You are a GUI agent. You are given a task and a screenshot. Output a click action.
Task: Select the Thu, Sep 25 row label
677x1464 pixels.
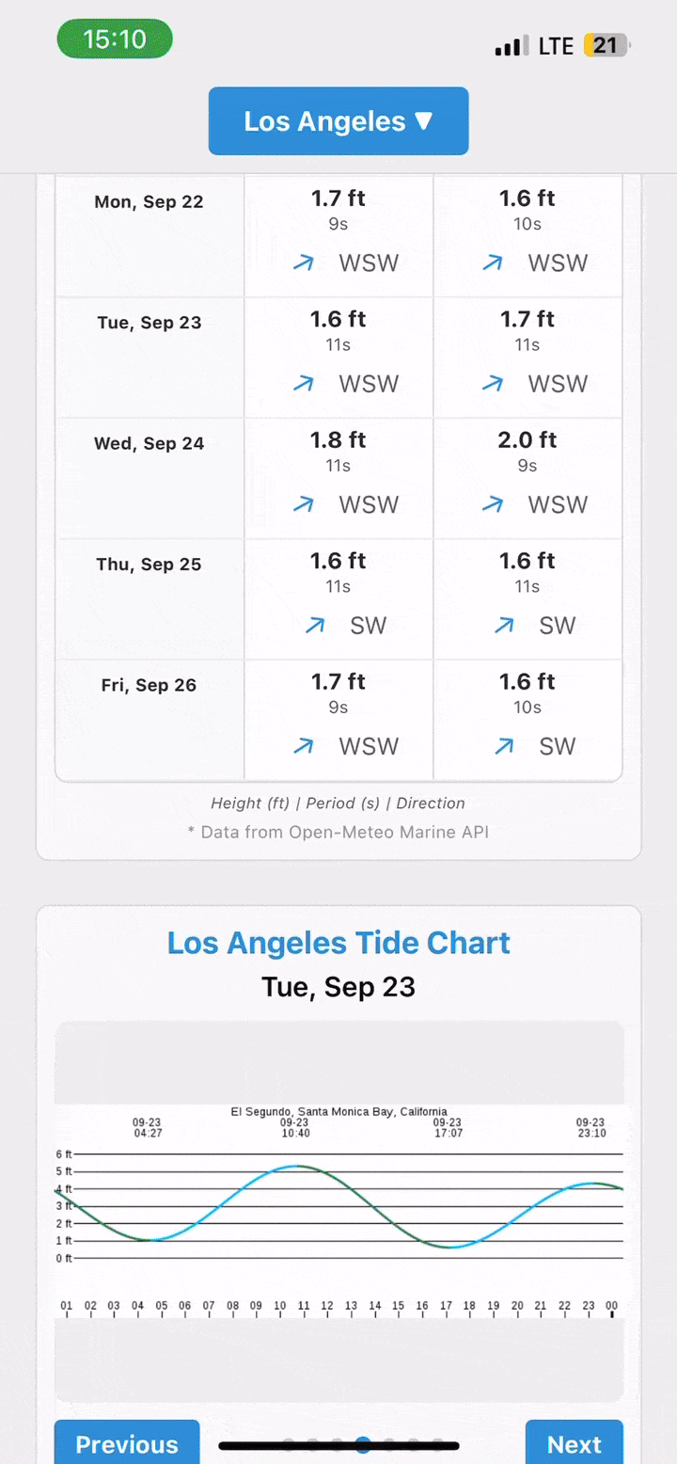149,565
